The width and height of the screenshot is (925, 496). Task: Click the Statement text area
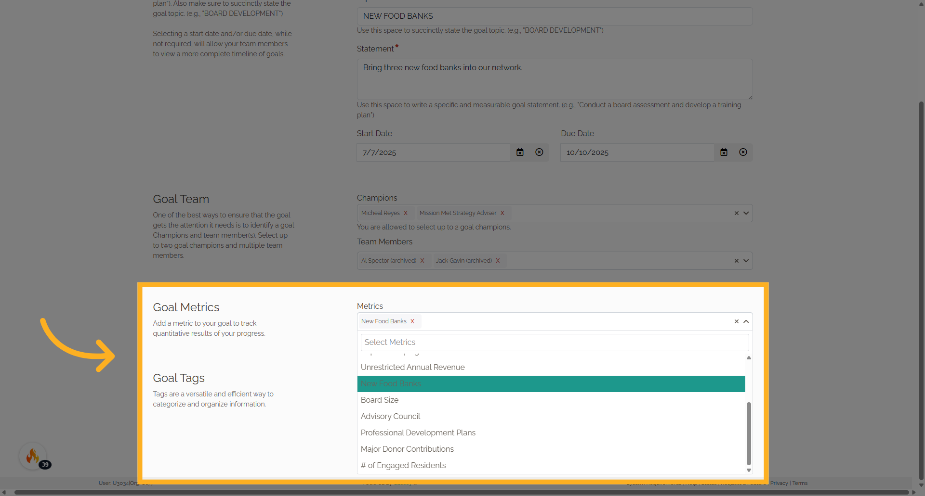[x=555, y=79]
